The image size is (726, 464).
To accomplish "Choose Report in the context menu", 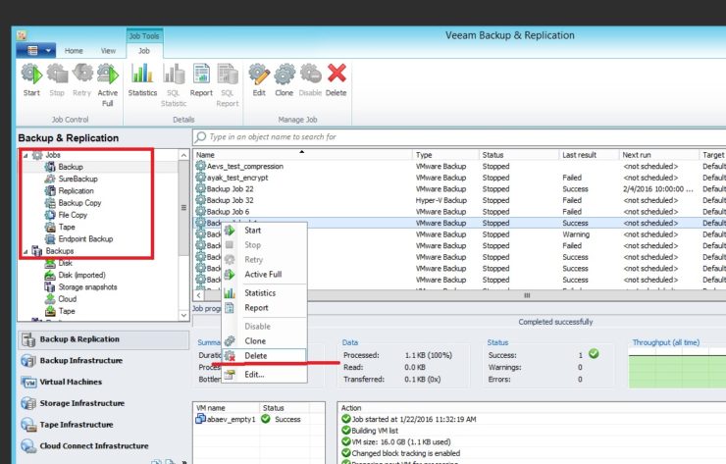I will [x=265, y=308].
